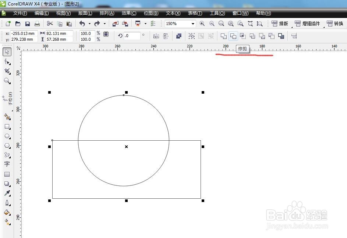Screen dimensions: 347x238
Task: Click the Zoom Out magnifier
Action: pyautogui.click(x=212, y=24)
